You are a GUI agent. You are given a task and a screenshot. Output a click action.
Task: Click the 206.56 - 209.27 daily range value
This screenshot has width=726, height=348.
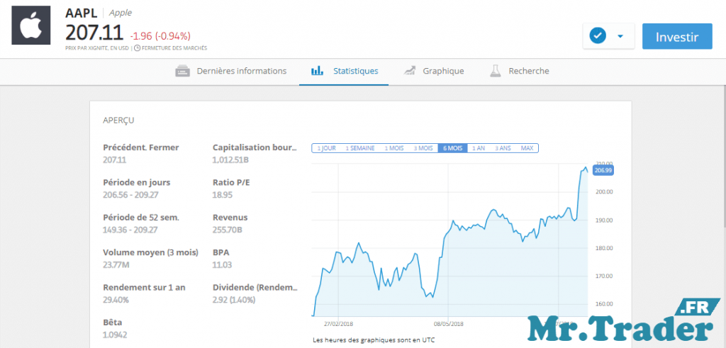pos(130,195)
